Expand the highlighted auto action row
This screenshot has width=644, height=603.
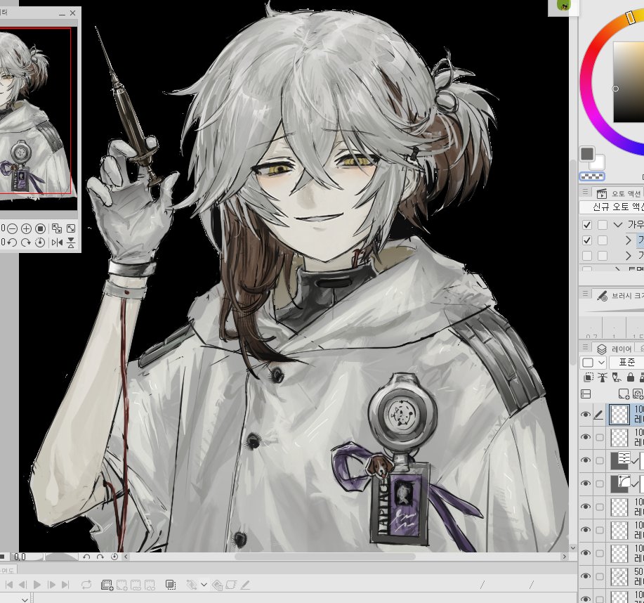pyautogui.click(x=628, y=240)
